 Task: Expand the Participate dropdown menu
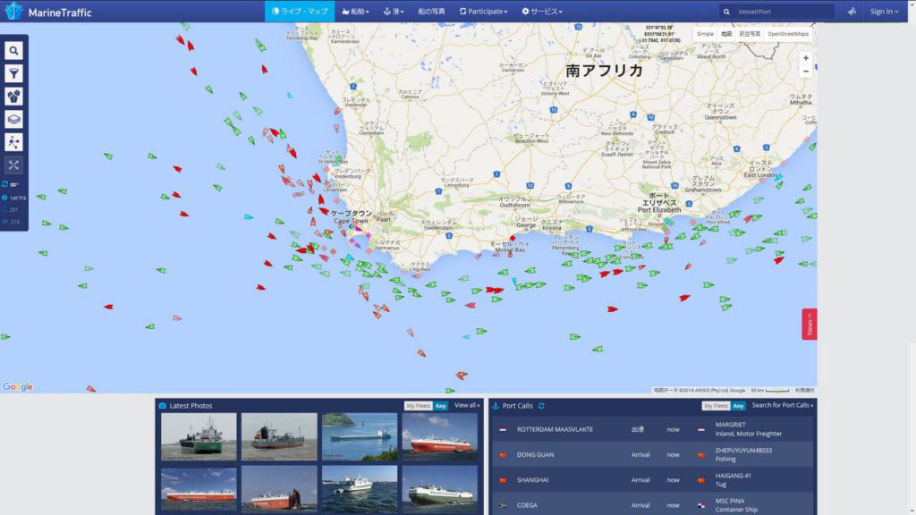point(483,11)
